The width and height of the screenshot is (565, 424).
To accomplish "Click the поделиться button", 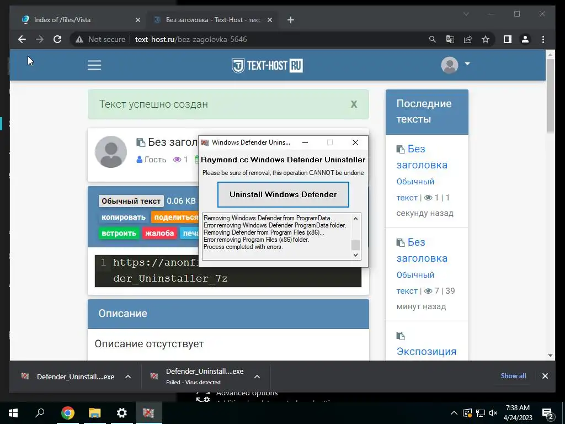I will [x=175, y=217].
